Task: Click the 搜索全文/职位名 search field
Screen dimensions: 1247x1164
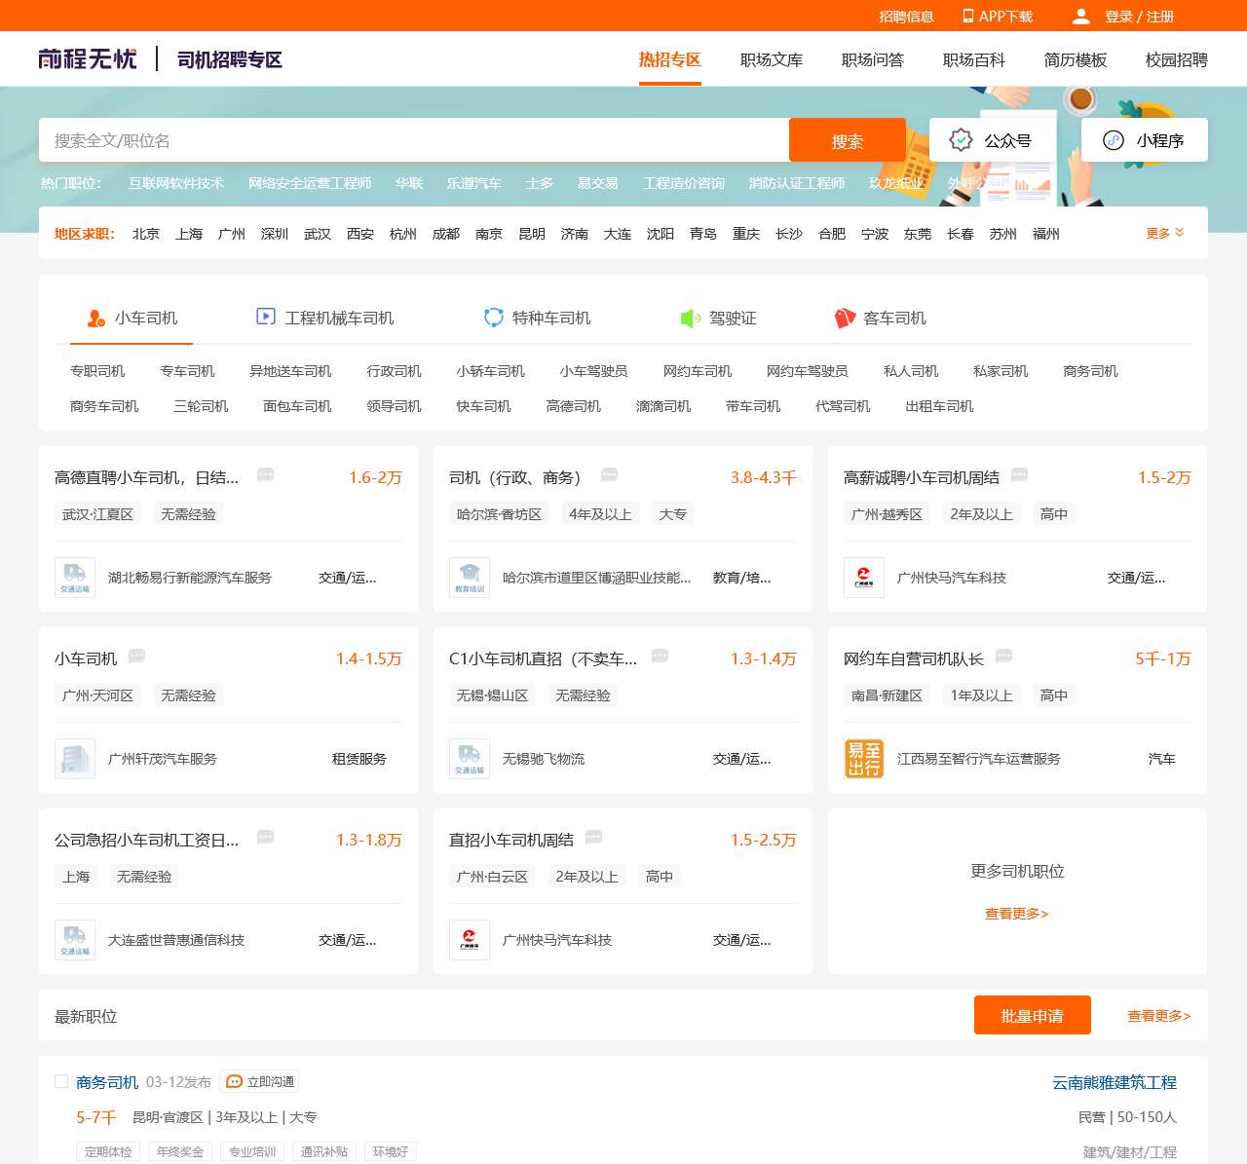Action: (x=414, y=140)
